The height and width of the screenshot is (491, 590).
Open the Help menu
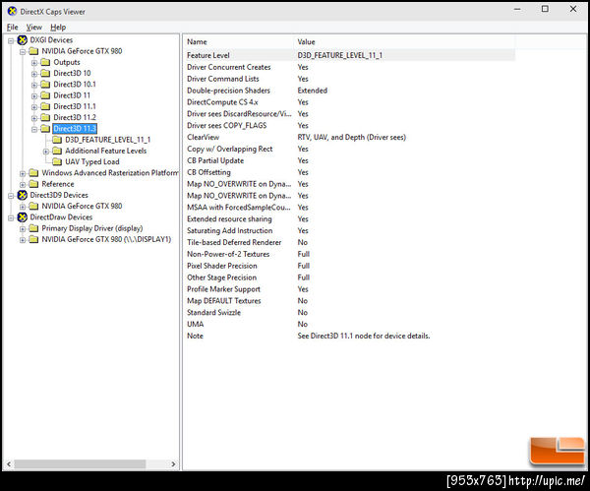pyautogui.click(x=58, y=28)
